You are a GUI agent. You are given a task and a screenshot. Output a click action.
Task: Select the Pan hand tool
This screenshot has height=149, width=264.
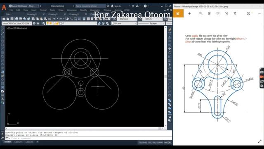[68, 19]
